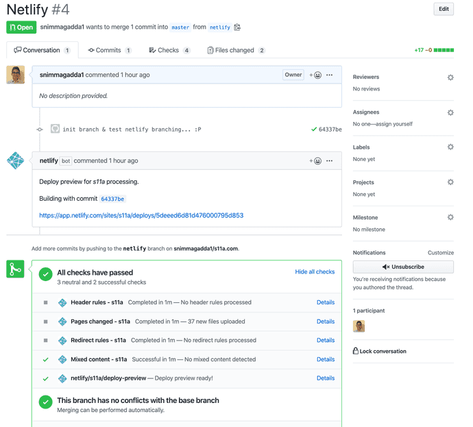Lock the conversation
Image resolution: width=473 pixels, height=427 pixels.
pos(380,351)
